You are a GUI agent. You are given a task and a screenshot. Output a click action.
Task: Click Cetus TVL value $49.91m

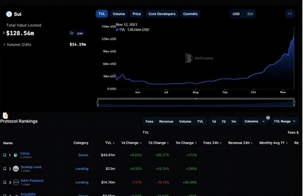tap(108, 155)
